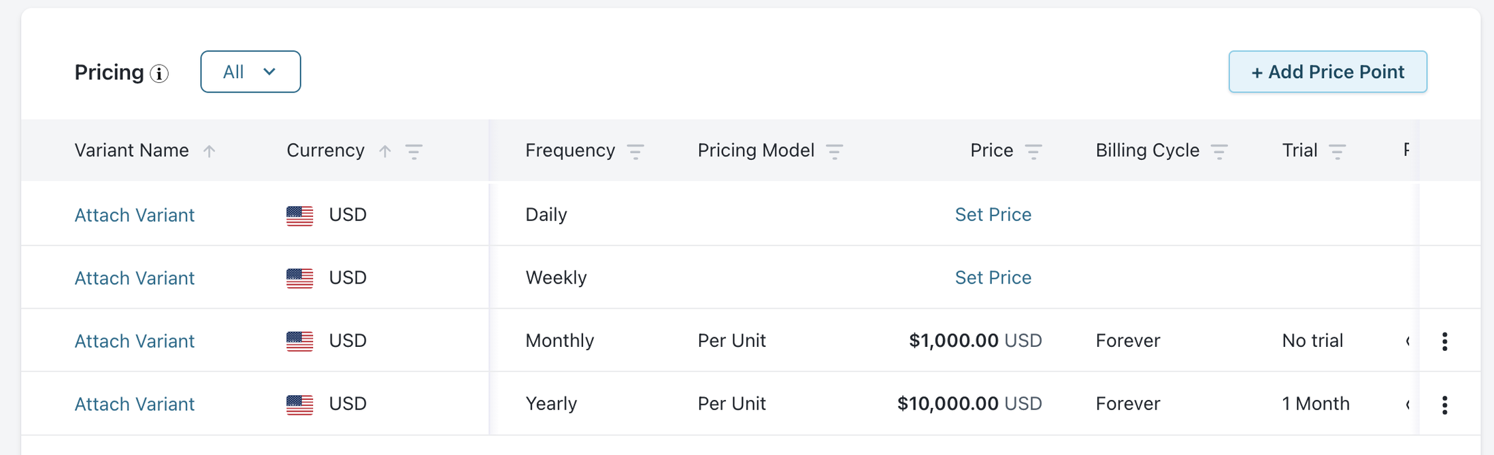Click the Add Price Point button

coord(1327,71)
